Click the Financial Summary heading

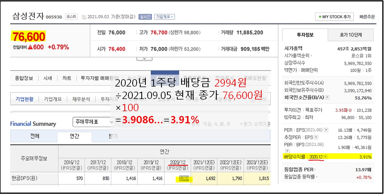pyautogui.click(x=33, y=124)
